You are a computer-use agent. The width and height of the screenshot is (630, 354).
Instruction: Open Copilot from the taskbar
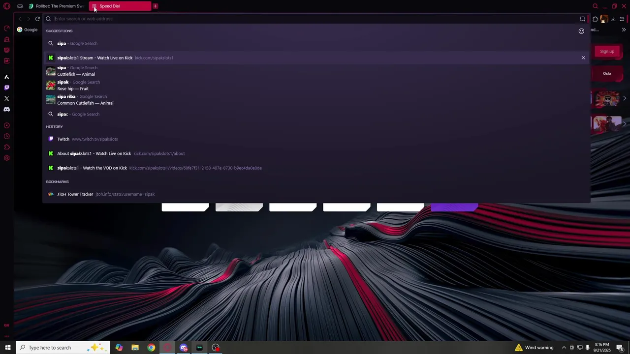[x=119, y=348]
